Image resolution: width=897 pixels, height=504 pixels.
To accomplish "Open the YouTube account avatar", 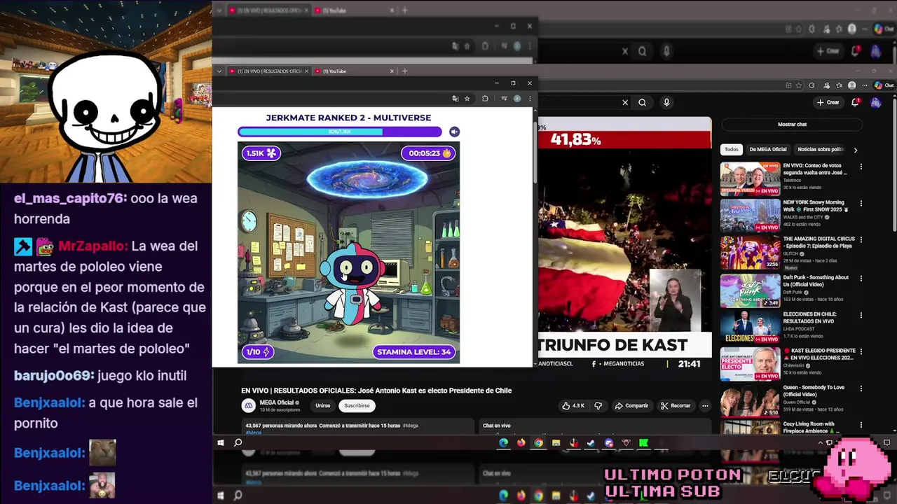I will pos(876,102).
